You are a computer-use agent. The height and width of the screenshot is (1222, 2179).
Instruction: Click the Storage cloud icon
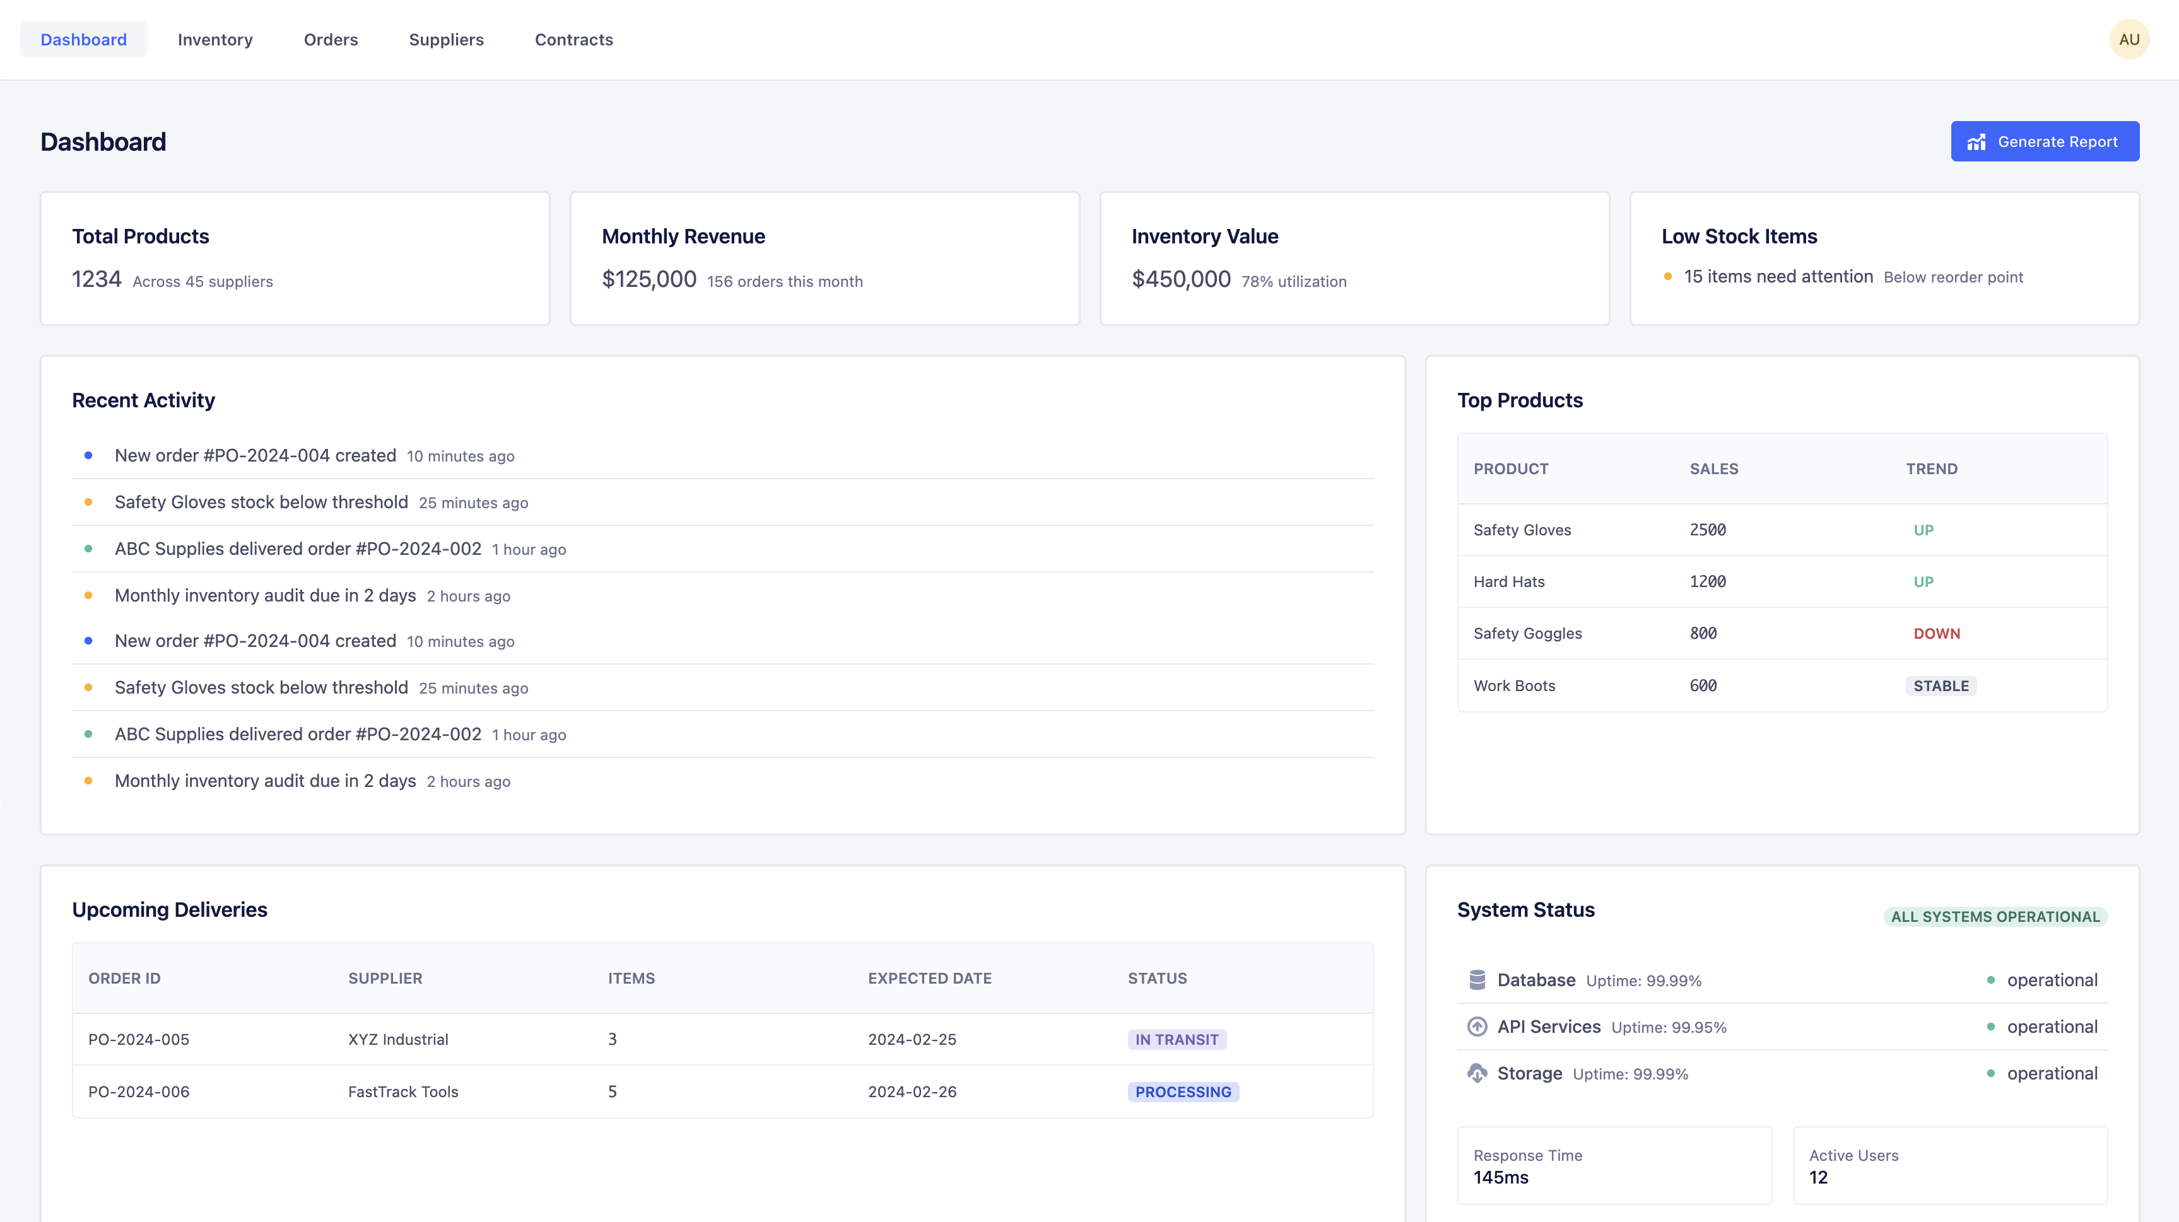(x=1477, y=1073)
